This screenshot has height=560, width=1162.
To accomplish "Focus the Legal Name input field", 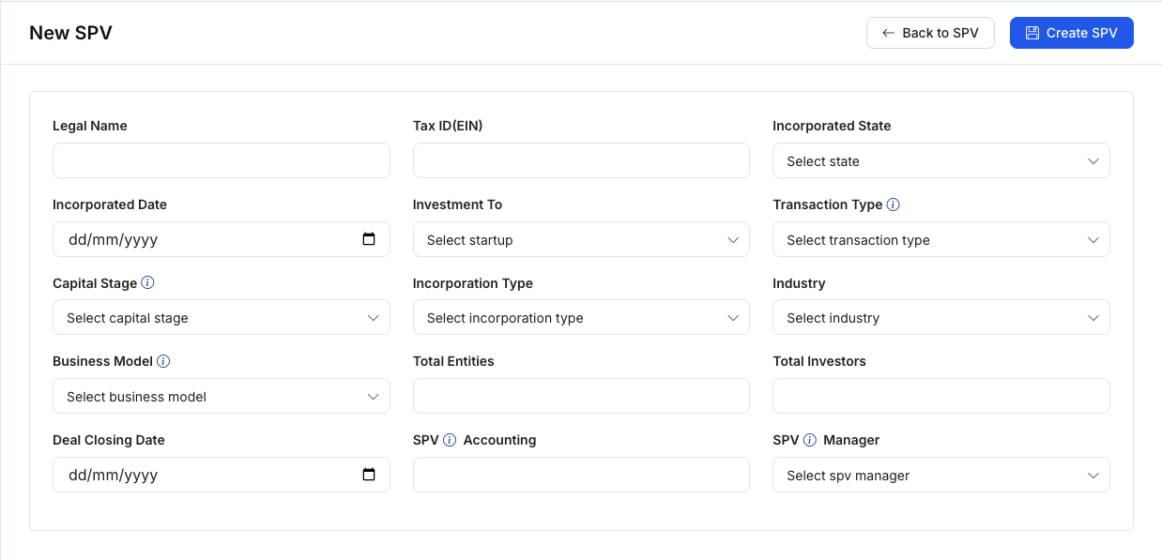I will [x=221, y=160].
